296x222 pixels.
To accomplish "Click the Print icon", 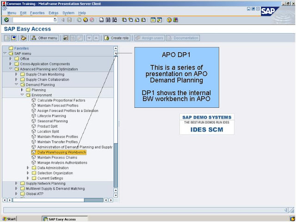I will pyautogui.click(x=102, y=20).
